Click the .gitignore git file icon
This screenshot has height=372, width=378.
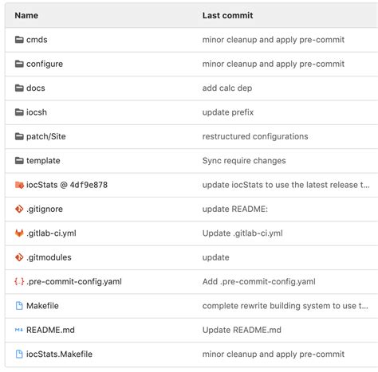[19, 209]
